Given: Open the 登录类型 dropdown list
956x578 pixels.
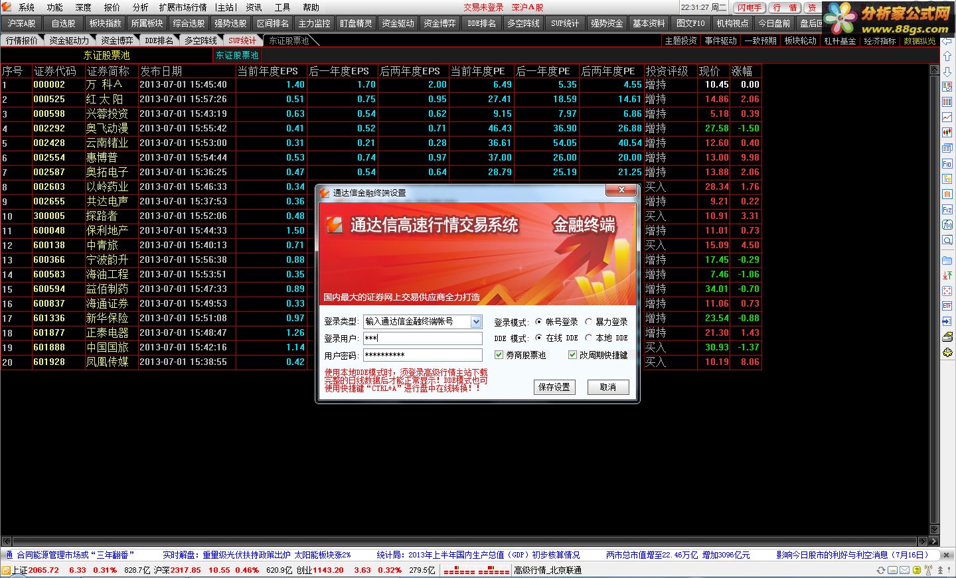Looking at the screenshot, I should pos(476,321).
